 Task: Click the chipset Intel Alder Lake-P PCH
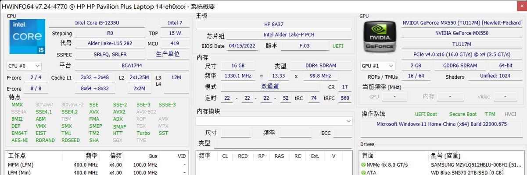coord(289,35)
